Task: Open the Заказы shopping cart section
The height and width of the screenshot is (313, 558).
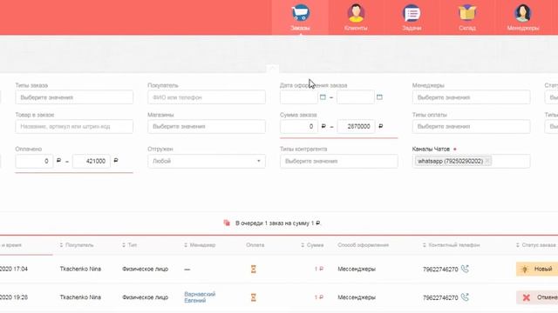Action: coord(300,17)
